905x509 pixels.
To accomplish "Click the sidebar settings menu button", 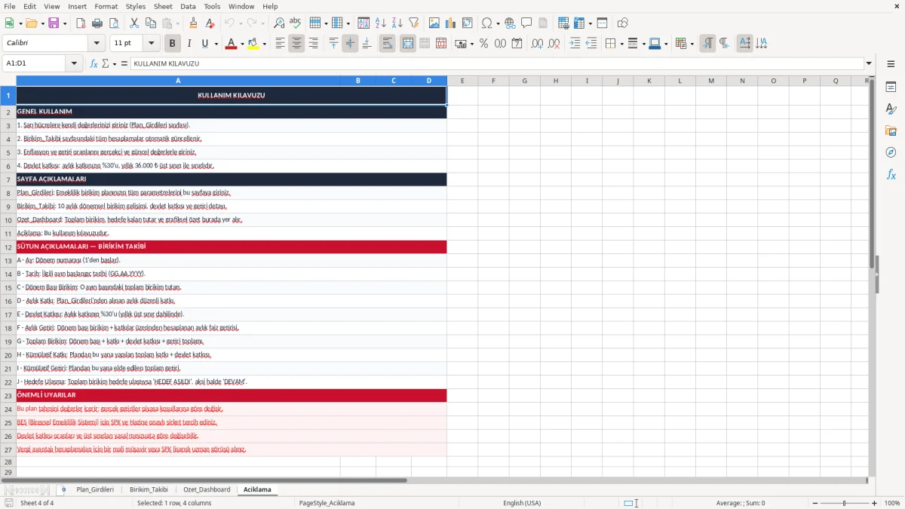I will coord(891,64).
